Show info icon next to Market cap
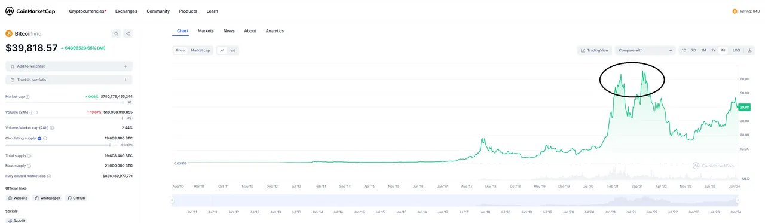Screen dimensions: 765x223 (x=28, y=96)
